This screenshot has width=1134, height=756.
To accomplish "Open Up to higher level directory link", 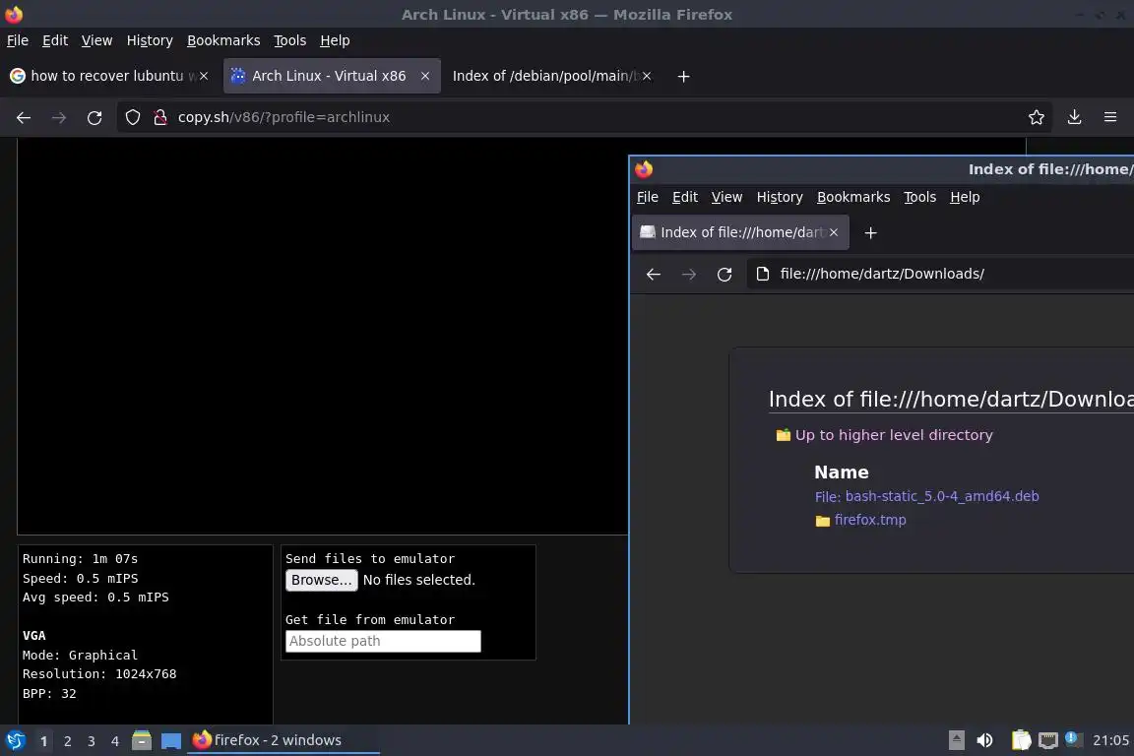I will coord(894,435).
